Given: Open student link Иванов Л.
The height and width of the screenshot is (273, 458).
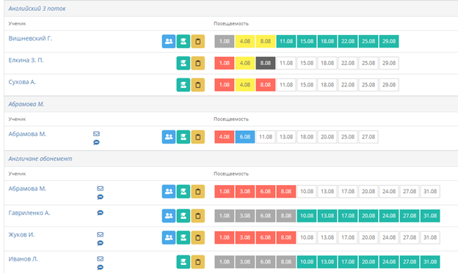Looking at the screenshot, I should coord(23,259).
